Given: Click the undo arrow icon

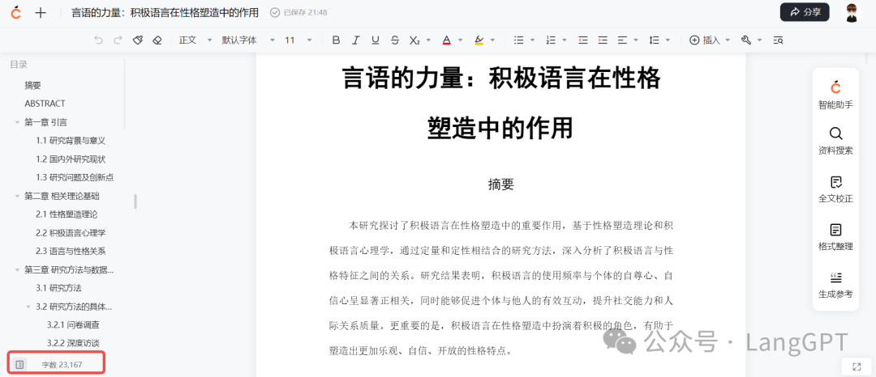Looking at the screenshot, I should [x=99, y=40].
